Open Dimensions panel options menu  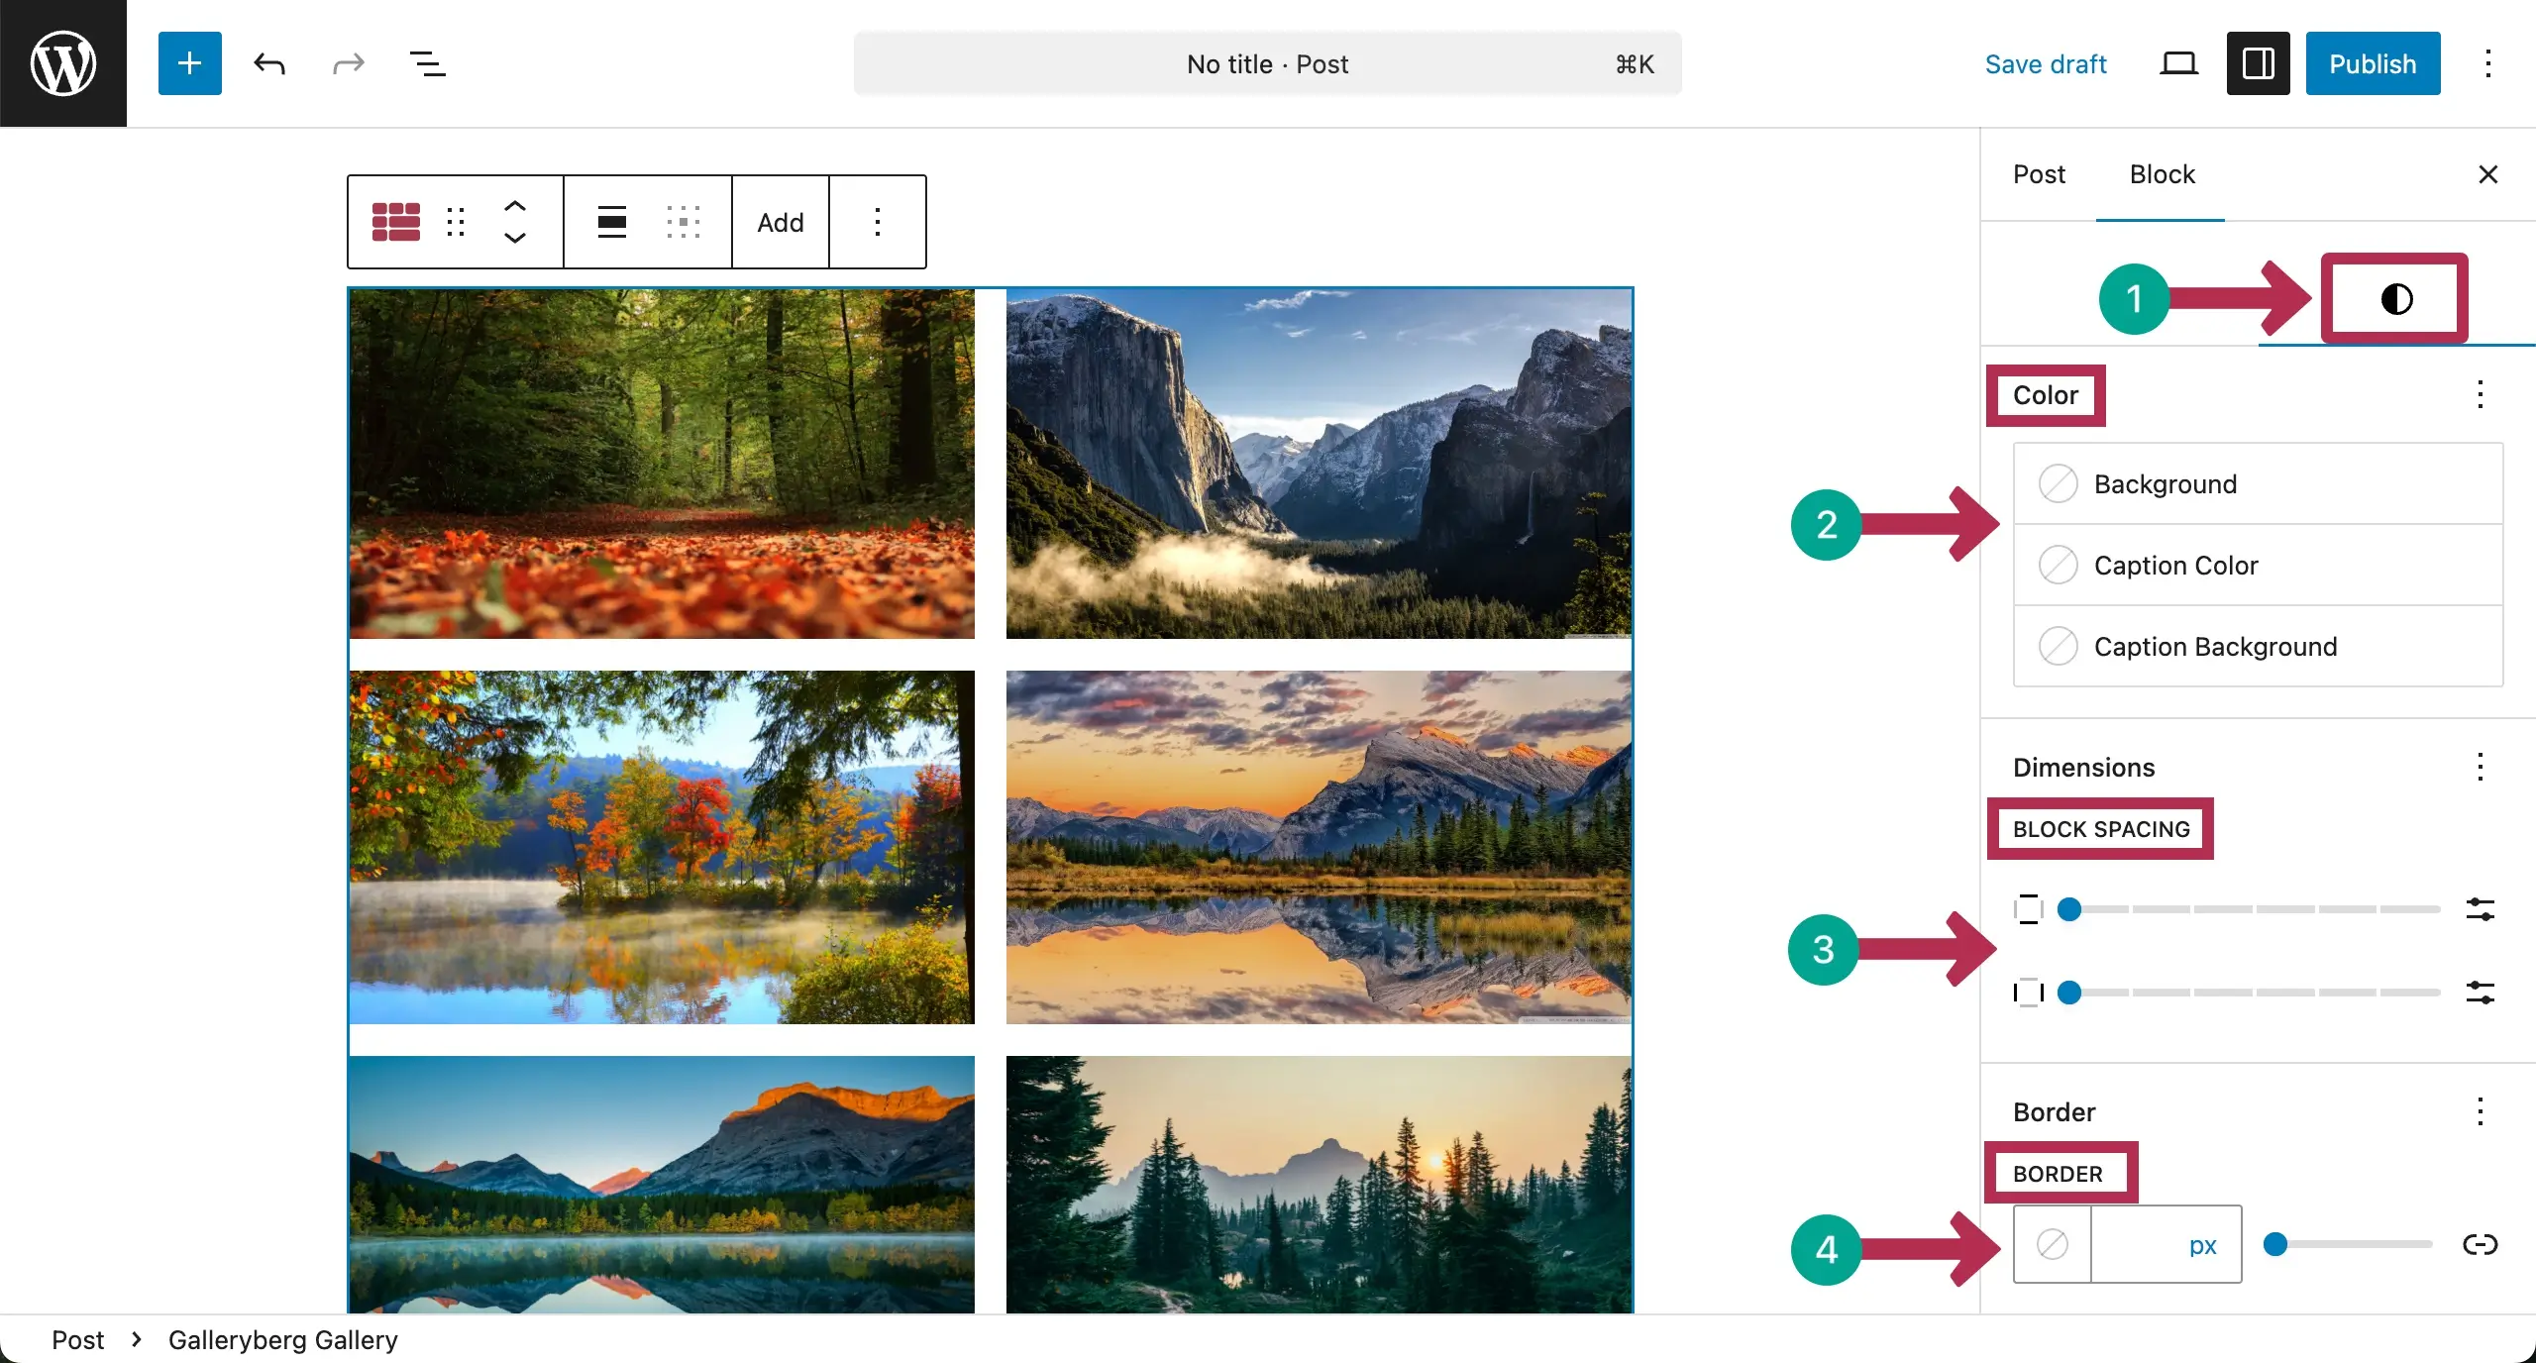pyautogui.click(x=2481, y=767)
